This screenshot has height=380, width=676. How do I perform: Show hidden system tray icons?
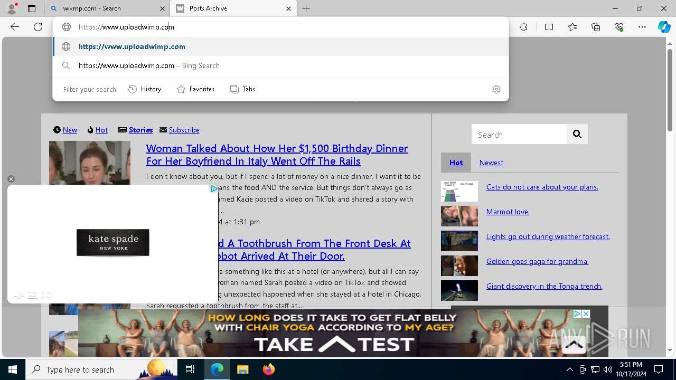pos(569,369)
